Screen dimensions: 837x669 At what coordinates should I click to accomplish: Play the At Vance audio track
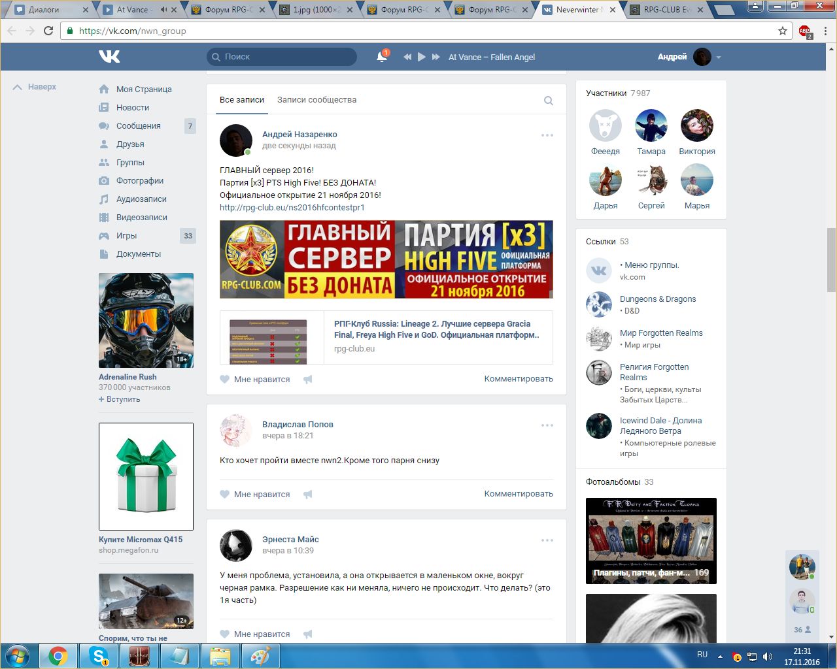(x=421, y=57)
